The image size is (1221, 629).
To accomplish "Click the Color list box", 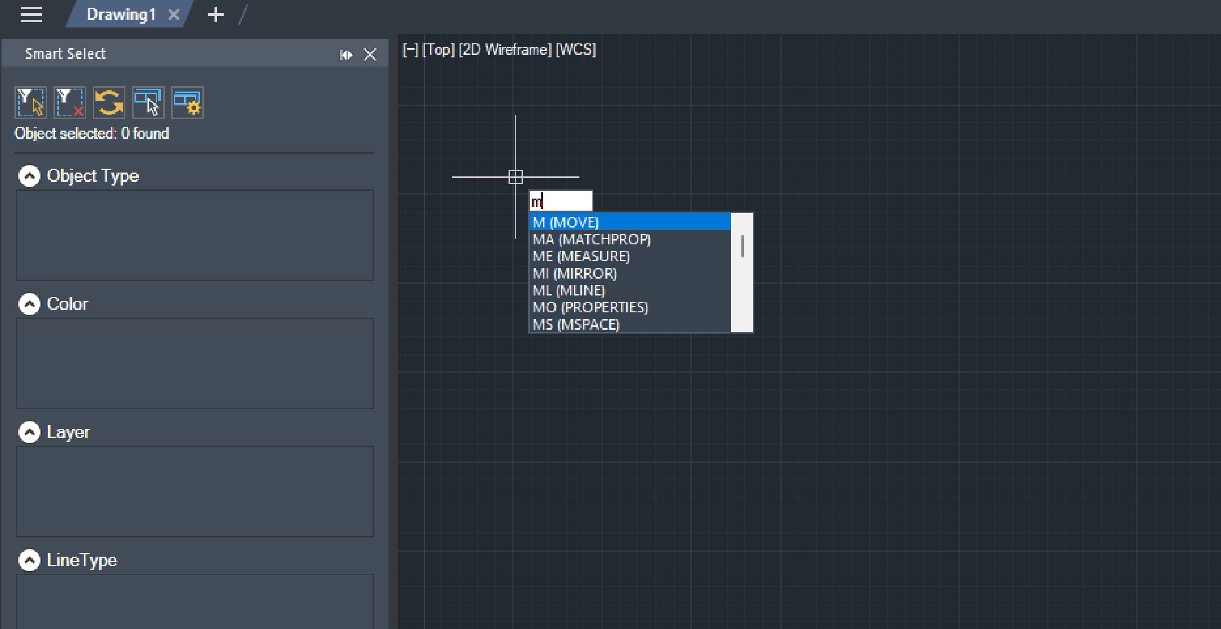I will click(x=195, y=363).
